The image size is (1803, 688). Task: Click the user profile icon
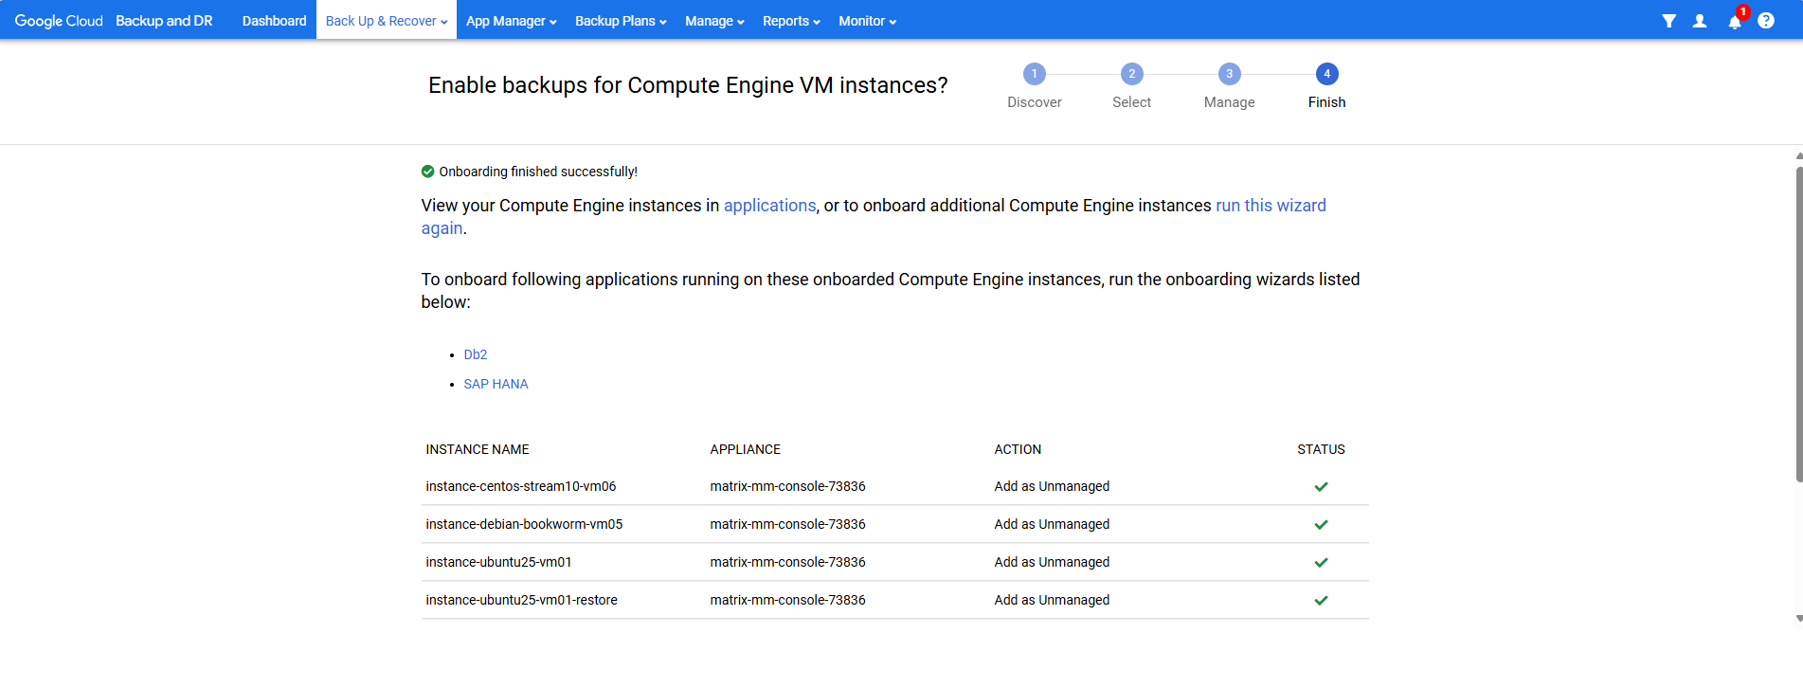point(1700,21)
